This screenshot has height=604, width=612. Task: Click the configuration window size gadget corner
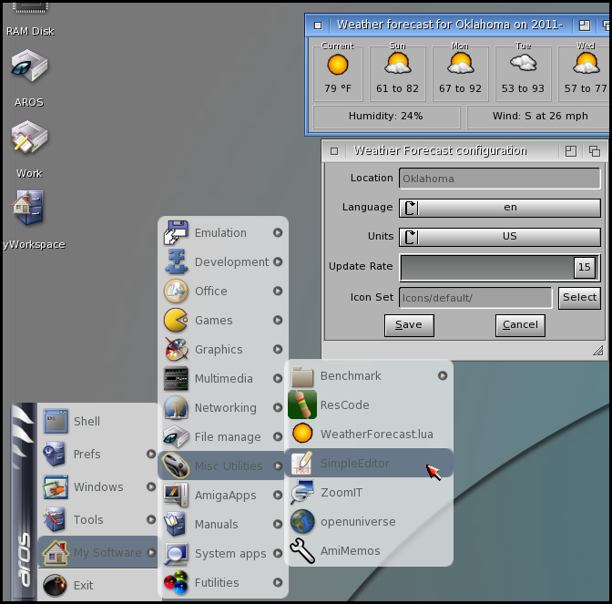(x=598, y=351)
